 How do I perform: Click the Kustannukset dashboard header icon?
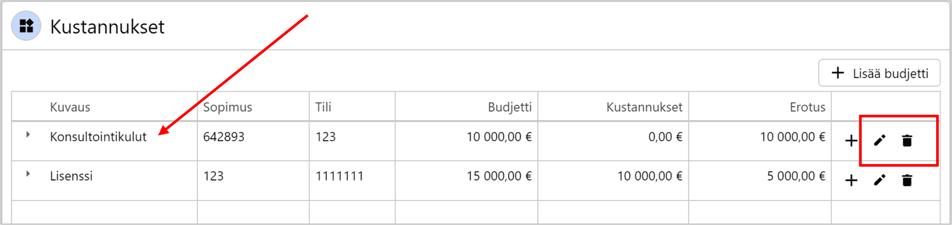click(x=26, y=26)
